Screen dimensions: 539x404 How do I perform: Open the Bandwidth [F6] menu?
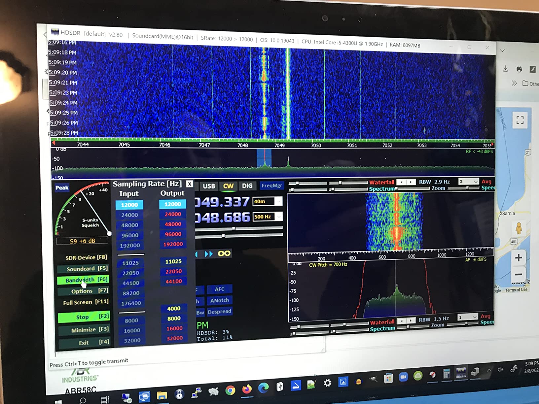pos(83,280)
